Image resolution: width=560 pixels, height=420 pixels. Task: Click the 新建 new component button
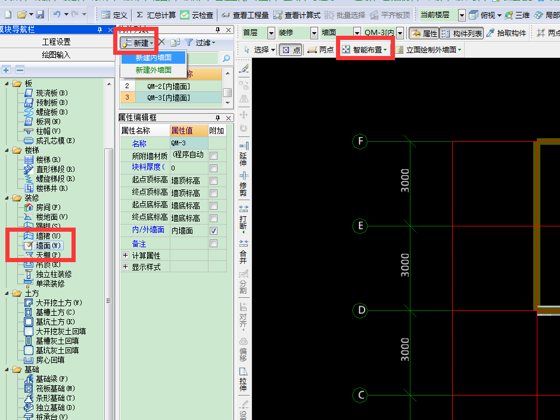(138, 43)
